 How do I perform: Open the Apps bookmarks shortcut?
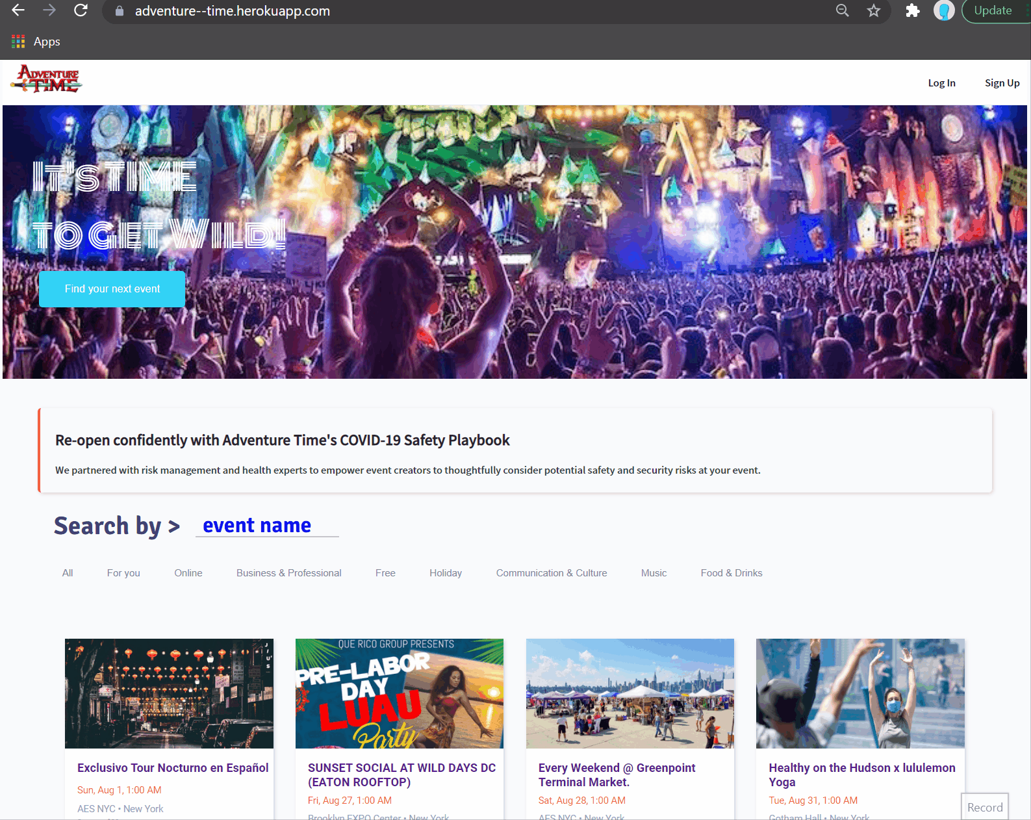[36, 42]
